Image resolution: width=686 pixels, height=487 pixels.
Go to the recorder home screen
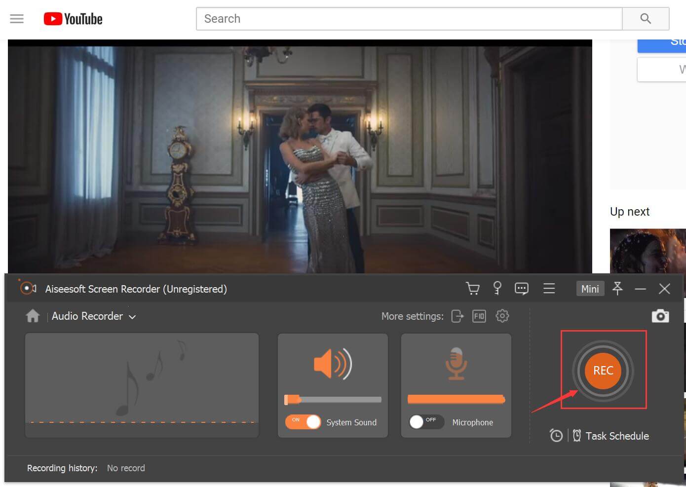(x=33, y=316)
